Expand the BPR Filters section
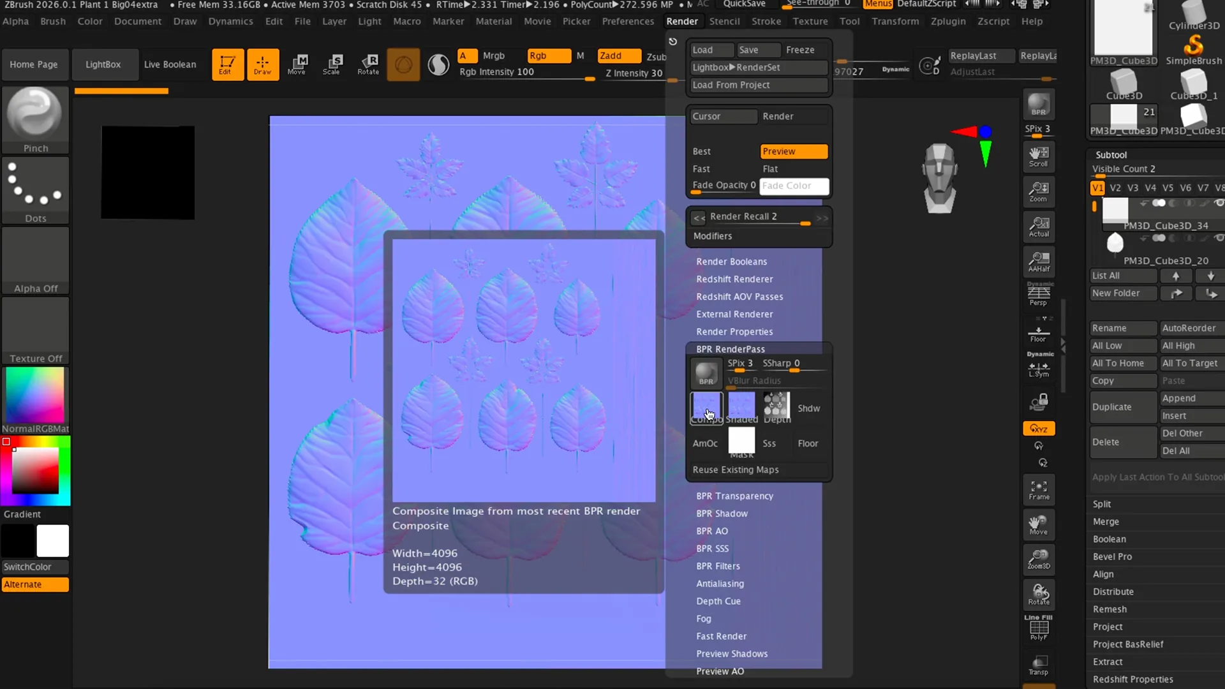Screen dimensions: 1225x689 coord(718,566)
